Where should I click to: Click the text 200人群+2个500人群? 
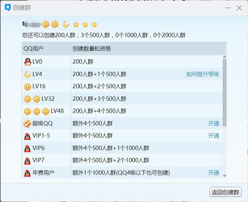tap(99, 86)
